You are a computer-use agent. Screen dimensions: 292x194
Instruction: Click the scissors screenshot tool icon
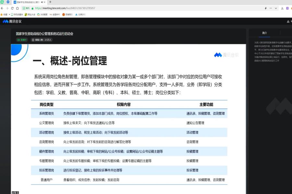[x=282, y=8]
